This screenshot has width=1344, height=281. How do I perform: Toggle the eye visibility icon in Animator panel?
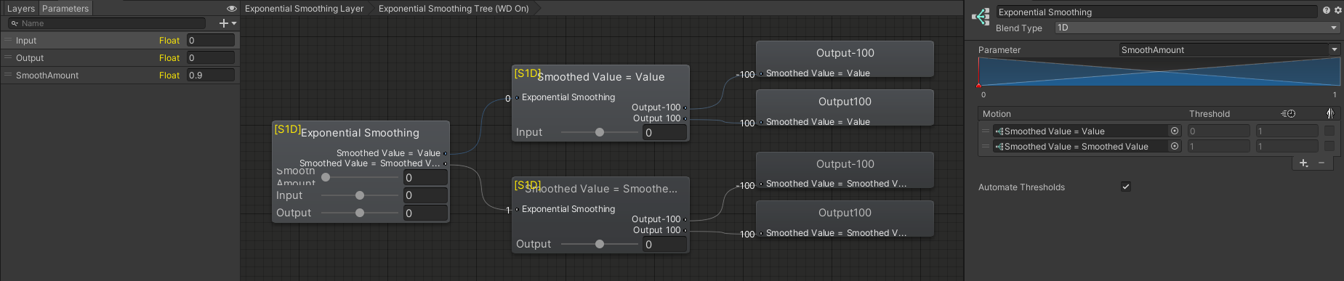232,9
